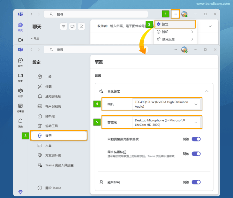Select 設定 in the dropdown menu
This screenshot has height=198, width=233.
point(175,24)
